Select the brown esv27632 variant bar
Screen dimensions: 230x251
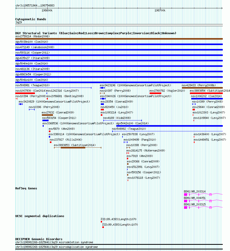pos(47,115)
